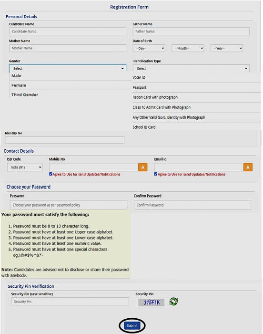Screen dimensions: 263x334
Task: Open the Month dropdown for Date of Birth
Action: (x=188, y=48)
